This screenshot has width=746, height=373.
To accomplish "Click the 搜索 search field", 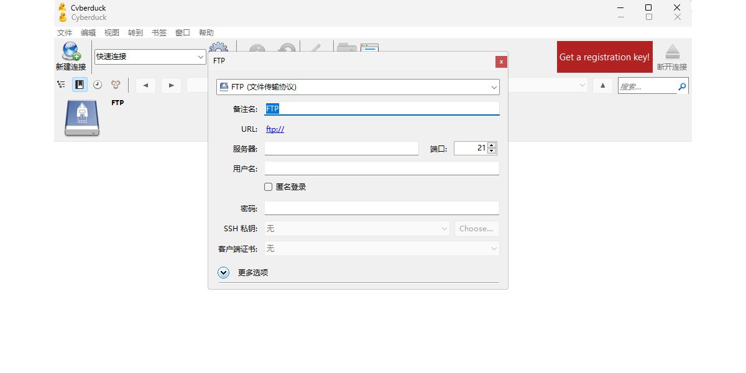I will coord(647,86).
